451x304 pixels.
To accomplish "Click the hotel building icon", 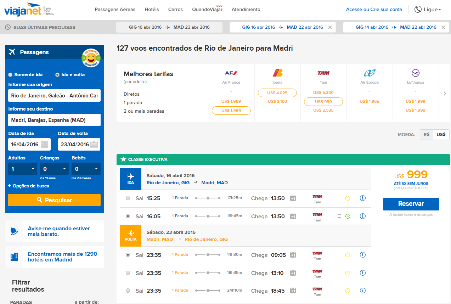I will pyautogui.click(x=14, y=257).
